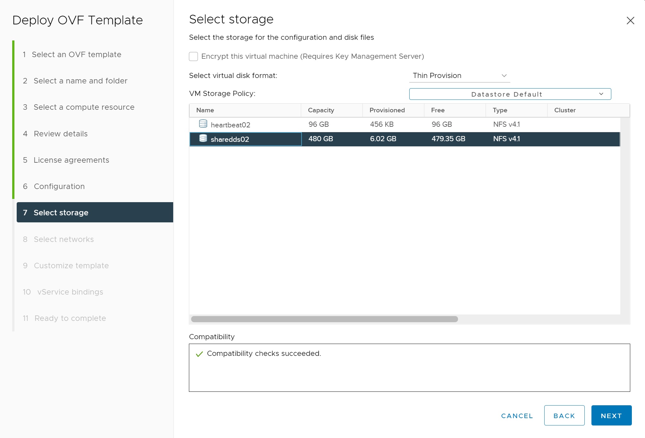645x438 pixels.
Task: Go back to Select a compute resource step
Action: pos(84,107)
